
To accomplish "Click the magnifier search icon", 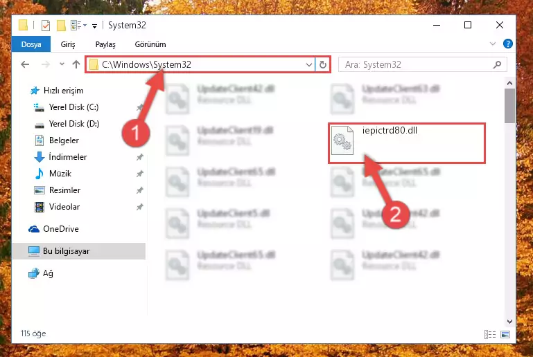I will (x=498, y=64).
